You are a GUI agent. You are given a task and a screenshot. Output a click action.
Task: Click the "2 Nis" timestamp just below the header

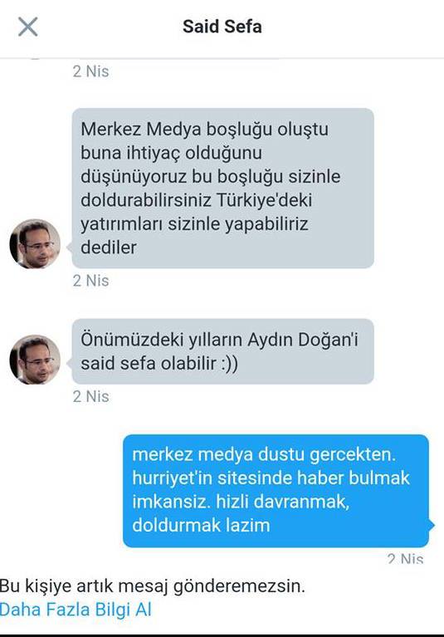(x=91, y=71)
